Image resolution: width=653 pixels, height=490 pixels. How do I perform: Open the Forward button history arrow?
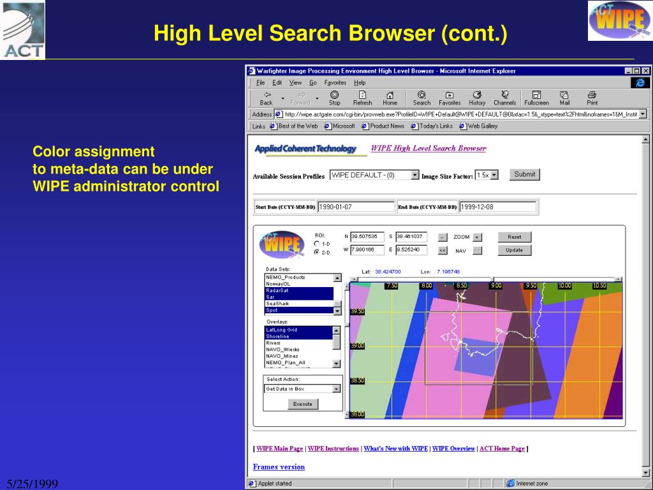(x=317, y=99)
